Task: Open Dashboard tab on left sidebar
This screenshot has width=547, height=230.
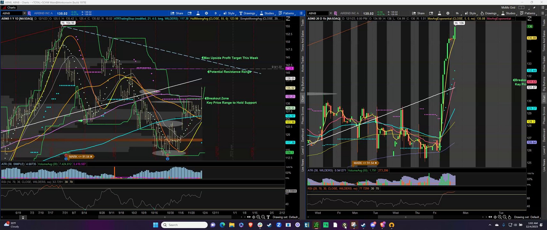Action: tap(303, 135)
